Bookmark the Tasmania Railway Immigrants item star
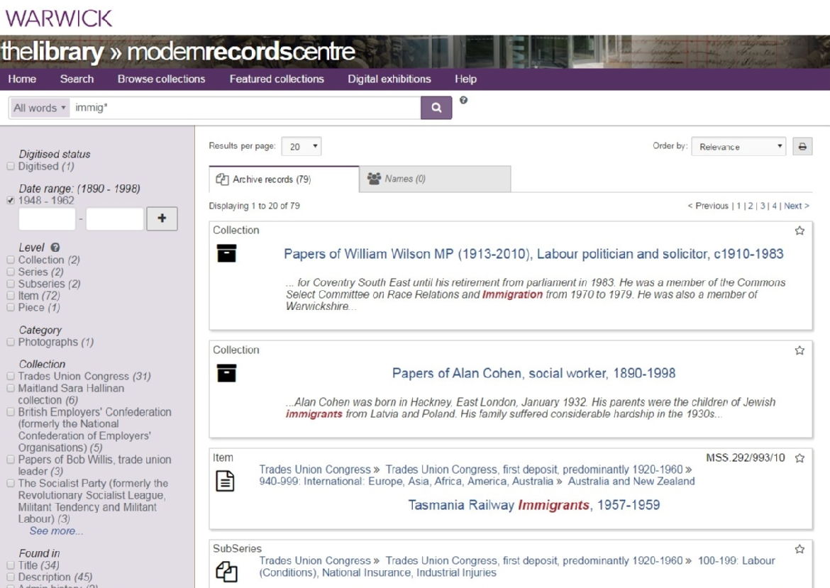Image resolution: width=830 pixels, height=588 pixels. point(799,458)
